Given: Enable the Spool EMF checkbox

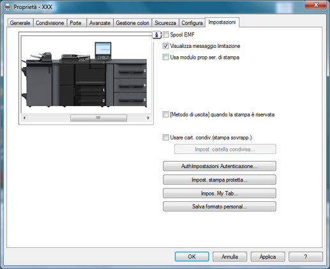Looking at the screenshot, I should tap(165, 35).
